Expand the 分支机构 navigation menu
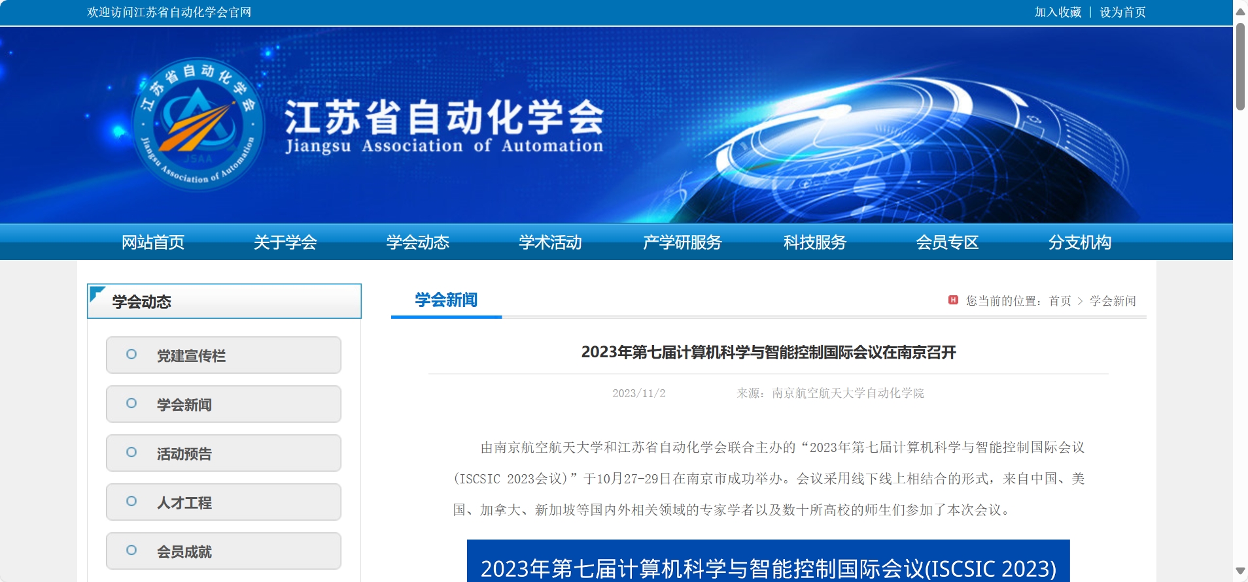 pos(1079,242)
